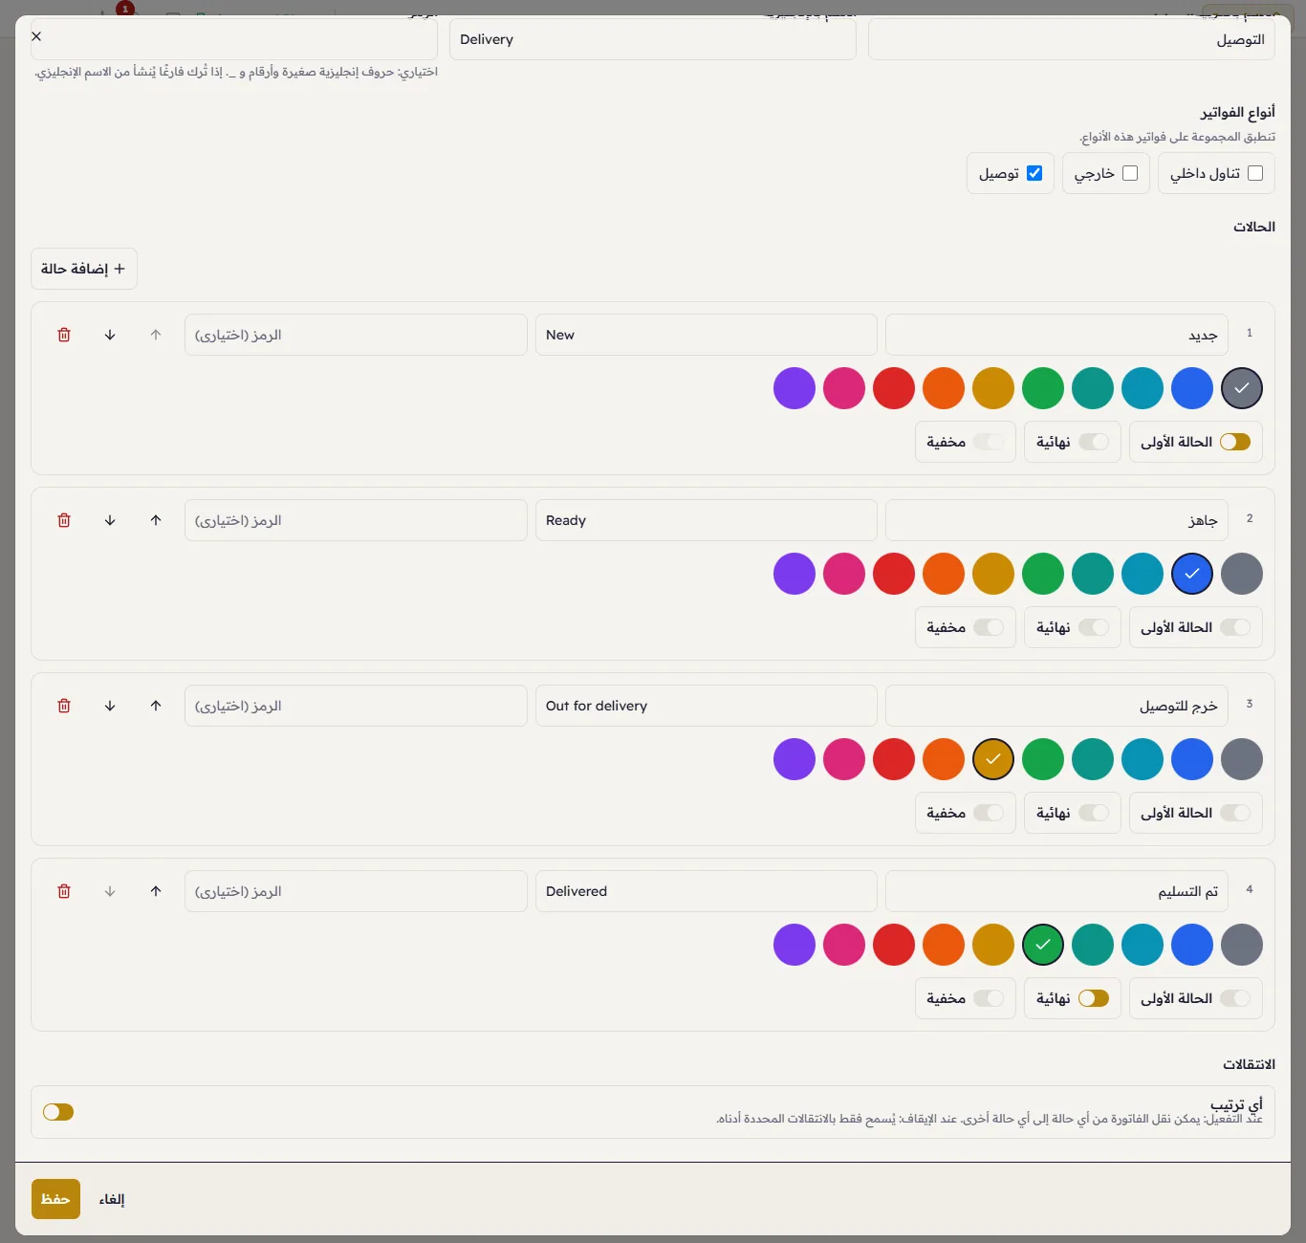Pick blue color for 'Delivered' status
Screen dimensions: 1306x1243
click(x=1192, y=945)
